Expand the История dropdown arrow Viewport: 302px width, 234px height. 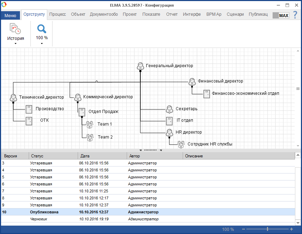point(15,44)
